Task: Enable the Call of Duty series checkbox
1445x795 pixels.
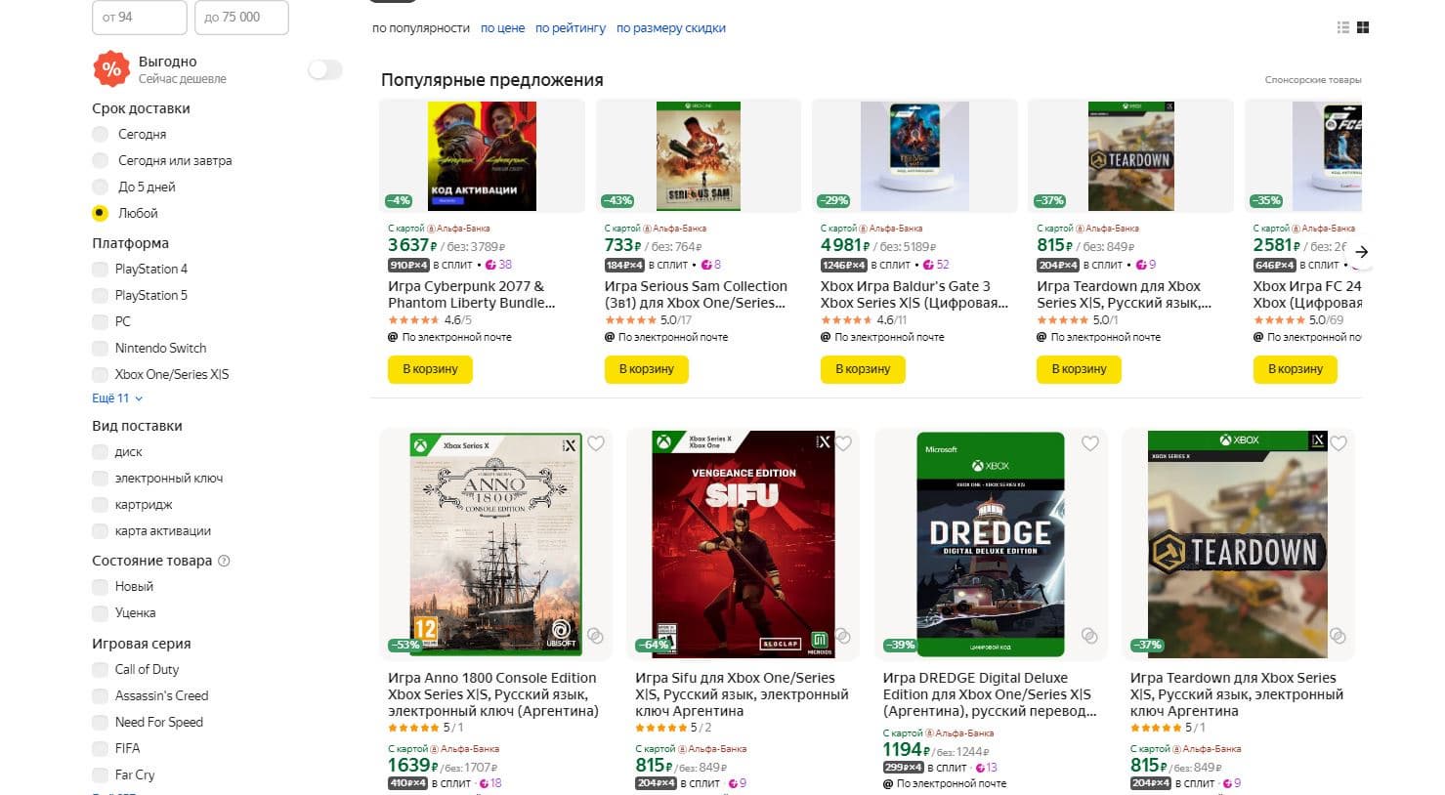Action: click(x=100, y=669)
